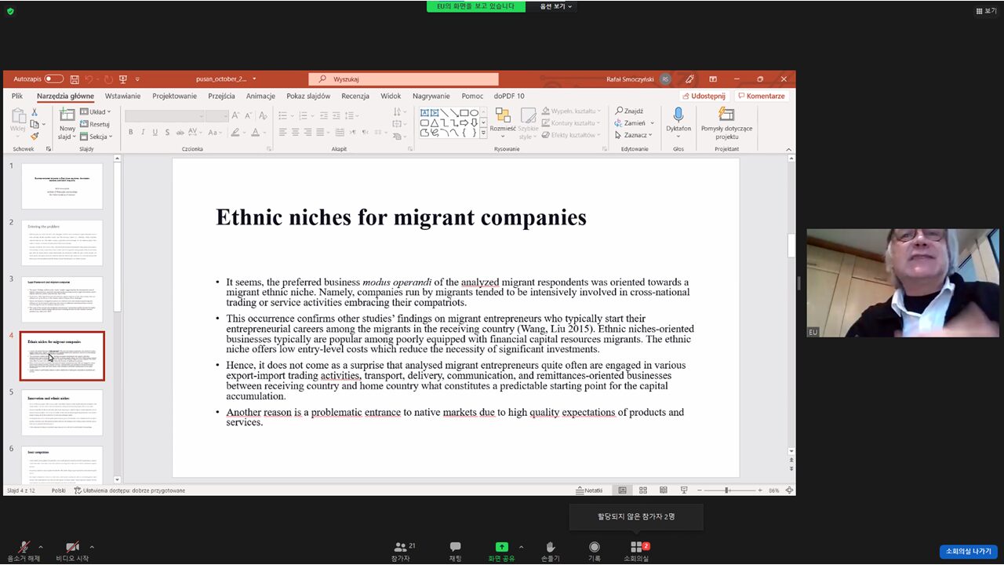Click the leave breakout room button
1004x565 pixels.
tap(969, 551)
